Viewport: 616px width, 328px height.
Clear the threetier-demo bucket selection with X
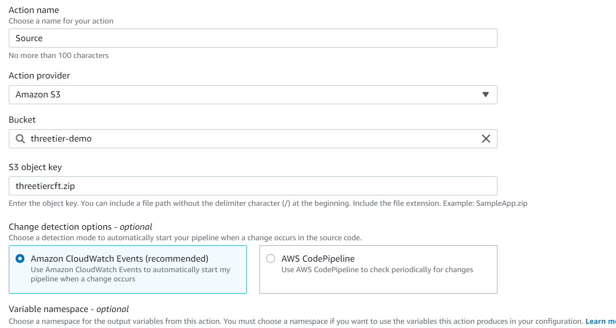[486, 139]
